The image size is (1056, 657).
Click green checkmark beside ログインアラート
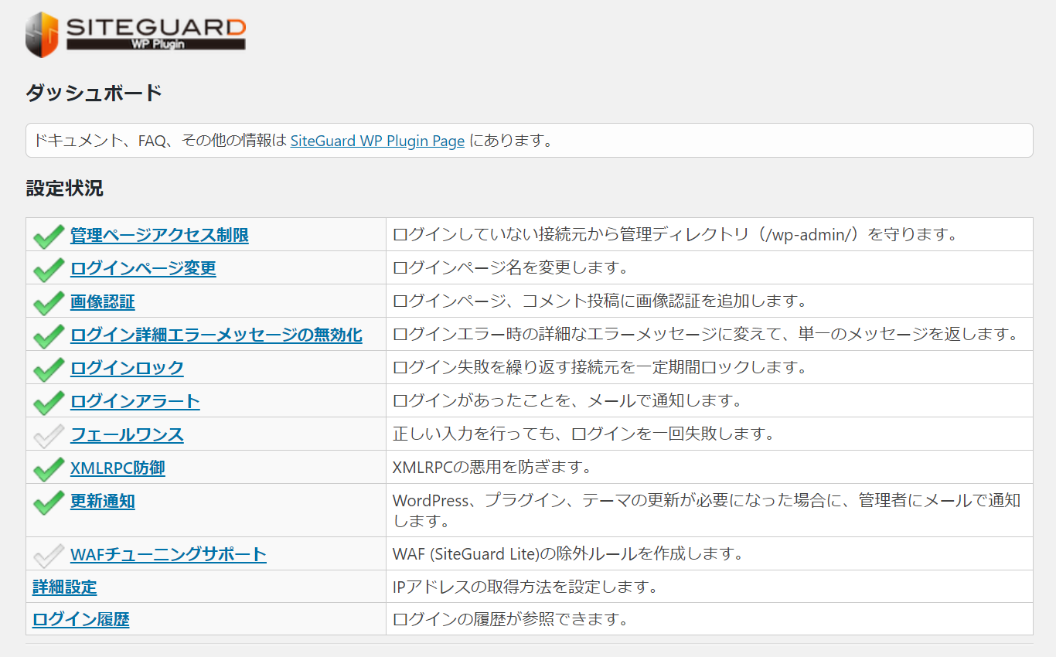point(49,402)
